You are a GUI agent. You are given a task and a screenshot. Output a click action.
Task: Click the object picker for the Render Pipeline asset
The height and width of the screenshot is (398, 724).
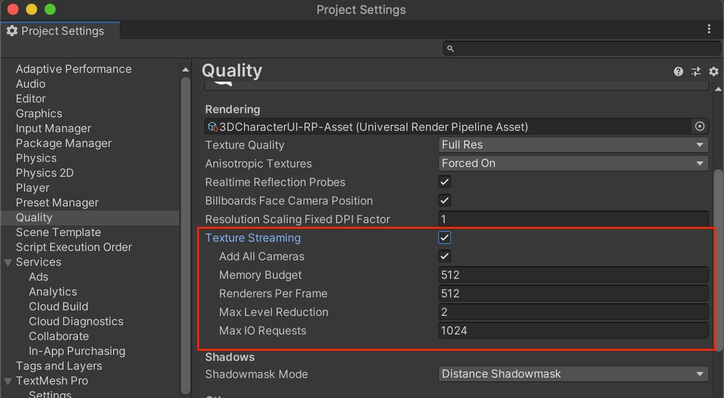point(700,126)
